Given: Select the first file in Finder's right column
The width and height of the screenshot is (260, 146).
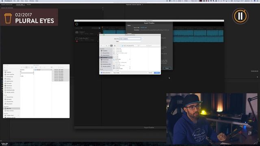Looking at the screenshot, I should (x=61, y=70).
